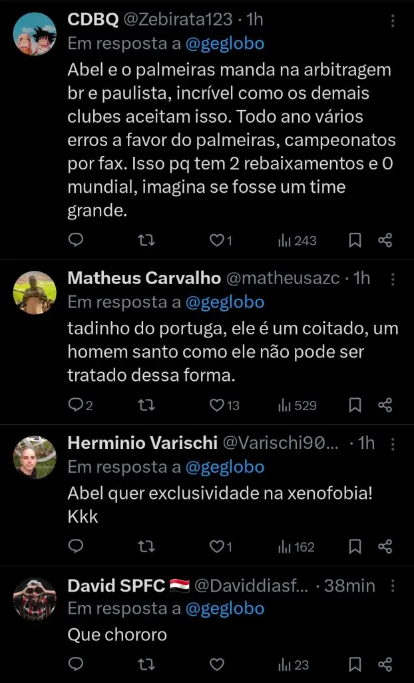View David SPFC tweet view count
Screen dimensions: 414x683
294,664
